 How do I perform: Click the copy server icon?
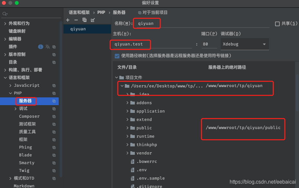pyautogui.click(x=85, y=20)
